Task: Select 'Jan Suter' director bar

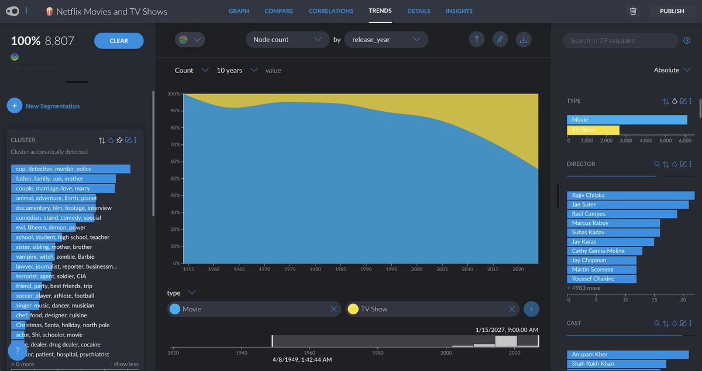Action: (x=628, y=204)
